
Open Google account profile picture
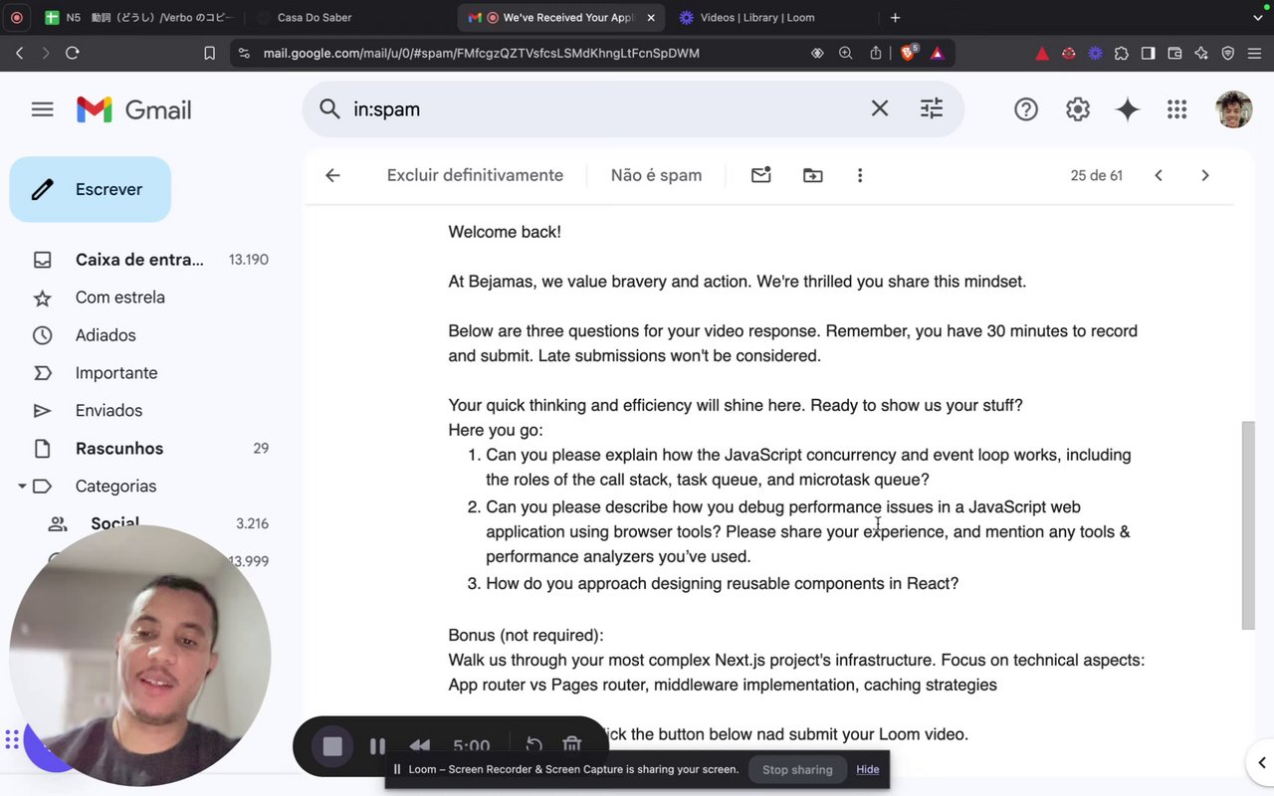coord(1234,109)
